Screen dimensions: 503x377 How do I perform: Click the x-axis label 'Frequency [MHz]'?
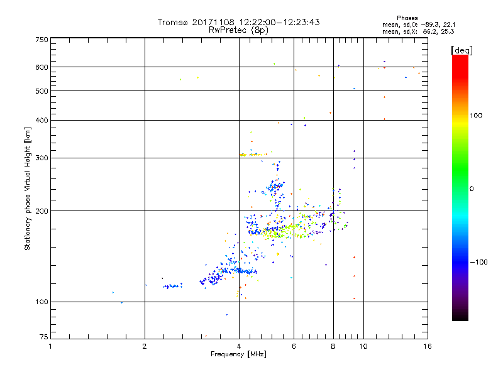[x=238, y=354]
